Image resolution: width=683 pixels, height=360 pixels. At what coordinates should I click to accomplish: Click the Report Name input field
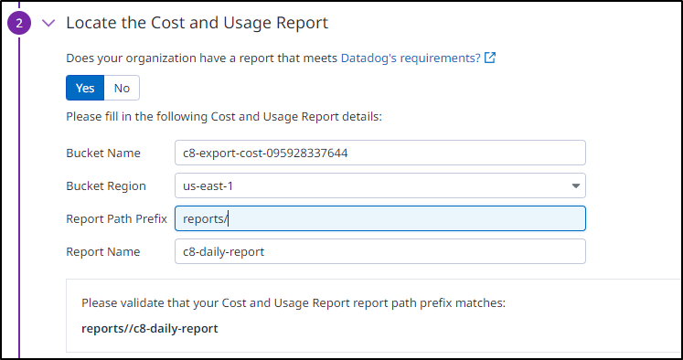[x=379, y=251]
